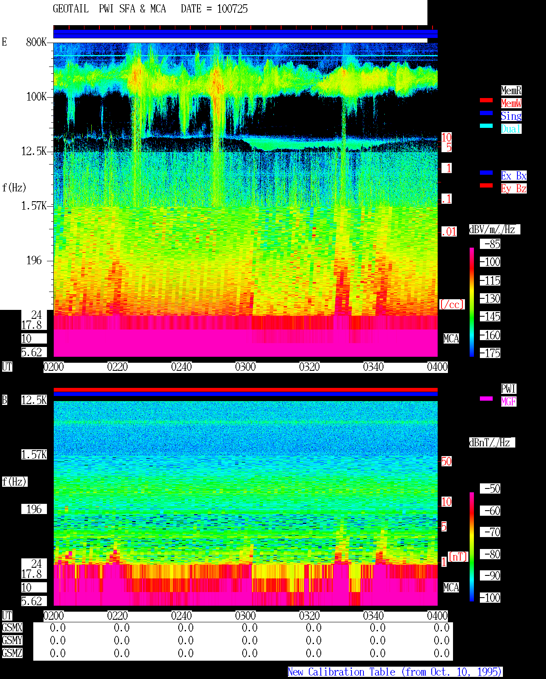Click the 800K frequency label on E panel
This screenshot has height=679, width=546.
click(x=36, y=42)
